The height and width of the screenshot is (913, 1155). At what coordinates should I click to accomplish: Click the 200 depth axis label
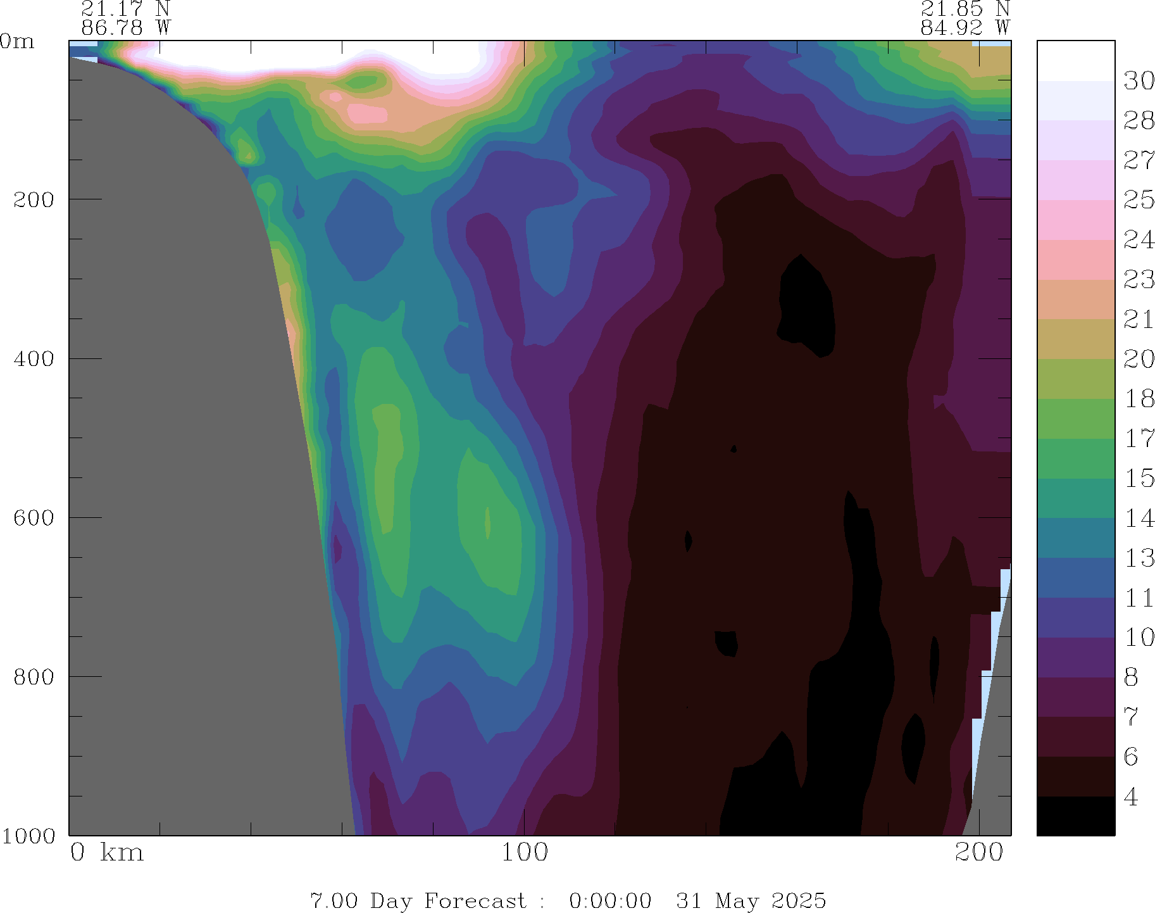[34, 200]
